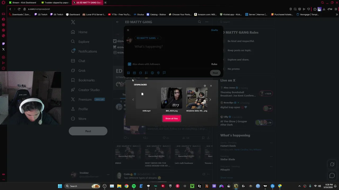
Task: Open the extensions cube icon
Action: (315, 9)
